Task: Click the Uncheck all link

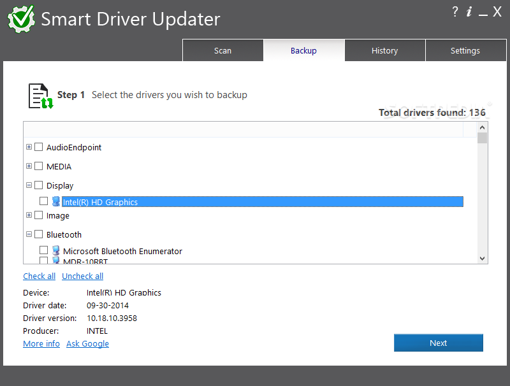Action: (x=83, y=276)
